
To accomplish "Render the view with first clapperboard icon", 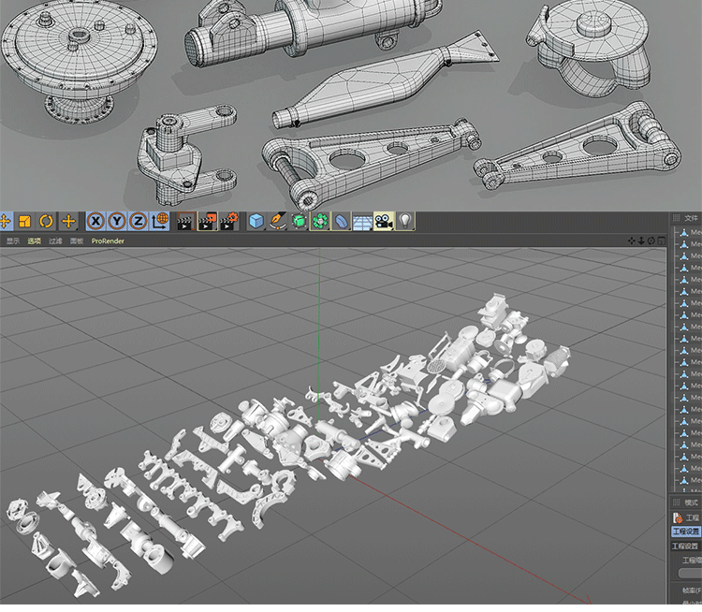I will click(185, 222).
